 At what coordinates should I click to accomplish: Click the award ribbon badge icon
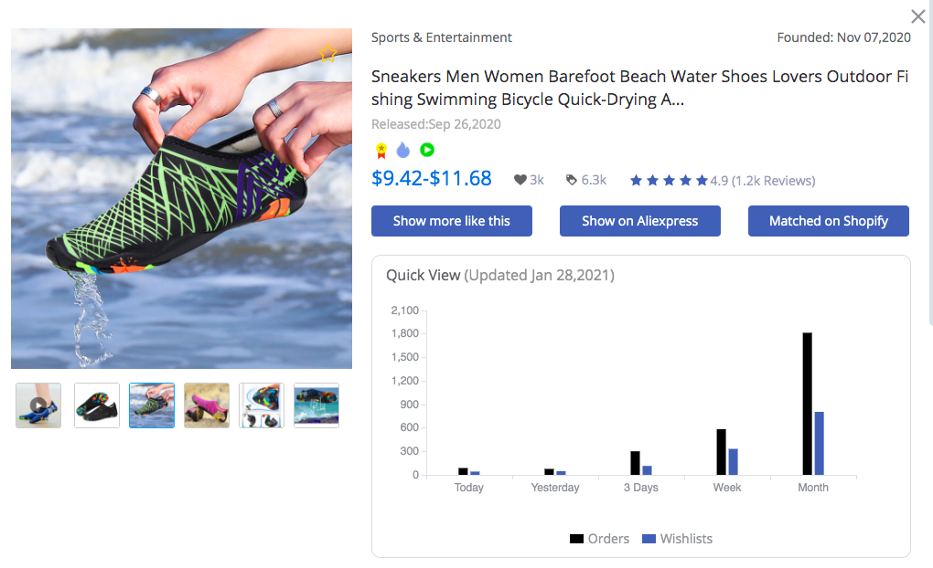(381, 151)
